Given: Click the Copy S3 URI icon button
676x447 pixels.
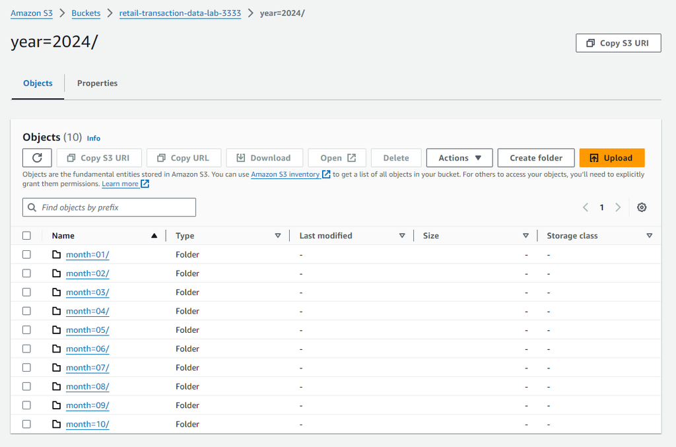Looking at the screenshot, I should (98, 157).
